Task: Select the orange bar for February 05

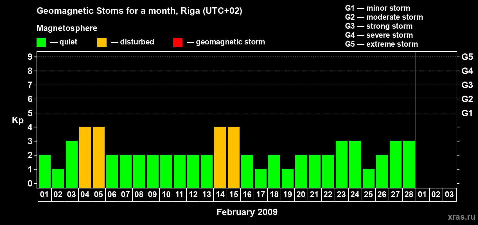Action: (99, 157)
